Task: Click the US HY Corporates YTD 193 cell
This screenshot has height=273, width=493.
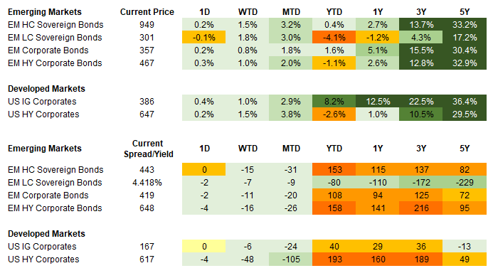Action: coord(334,259)
